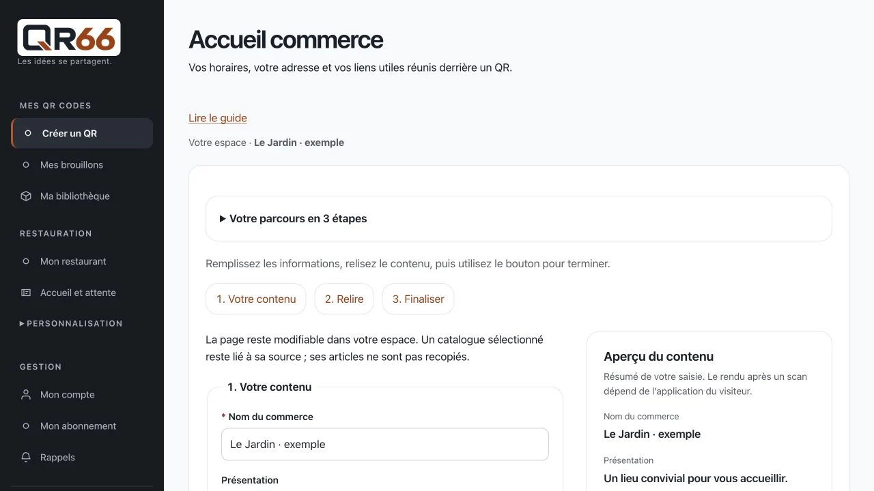Click the QR66 logo
The image size is (874, 491).
coord(69,38)
